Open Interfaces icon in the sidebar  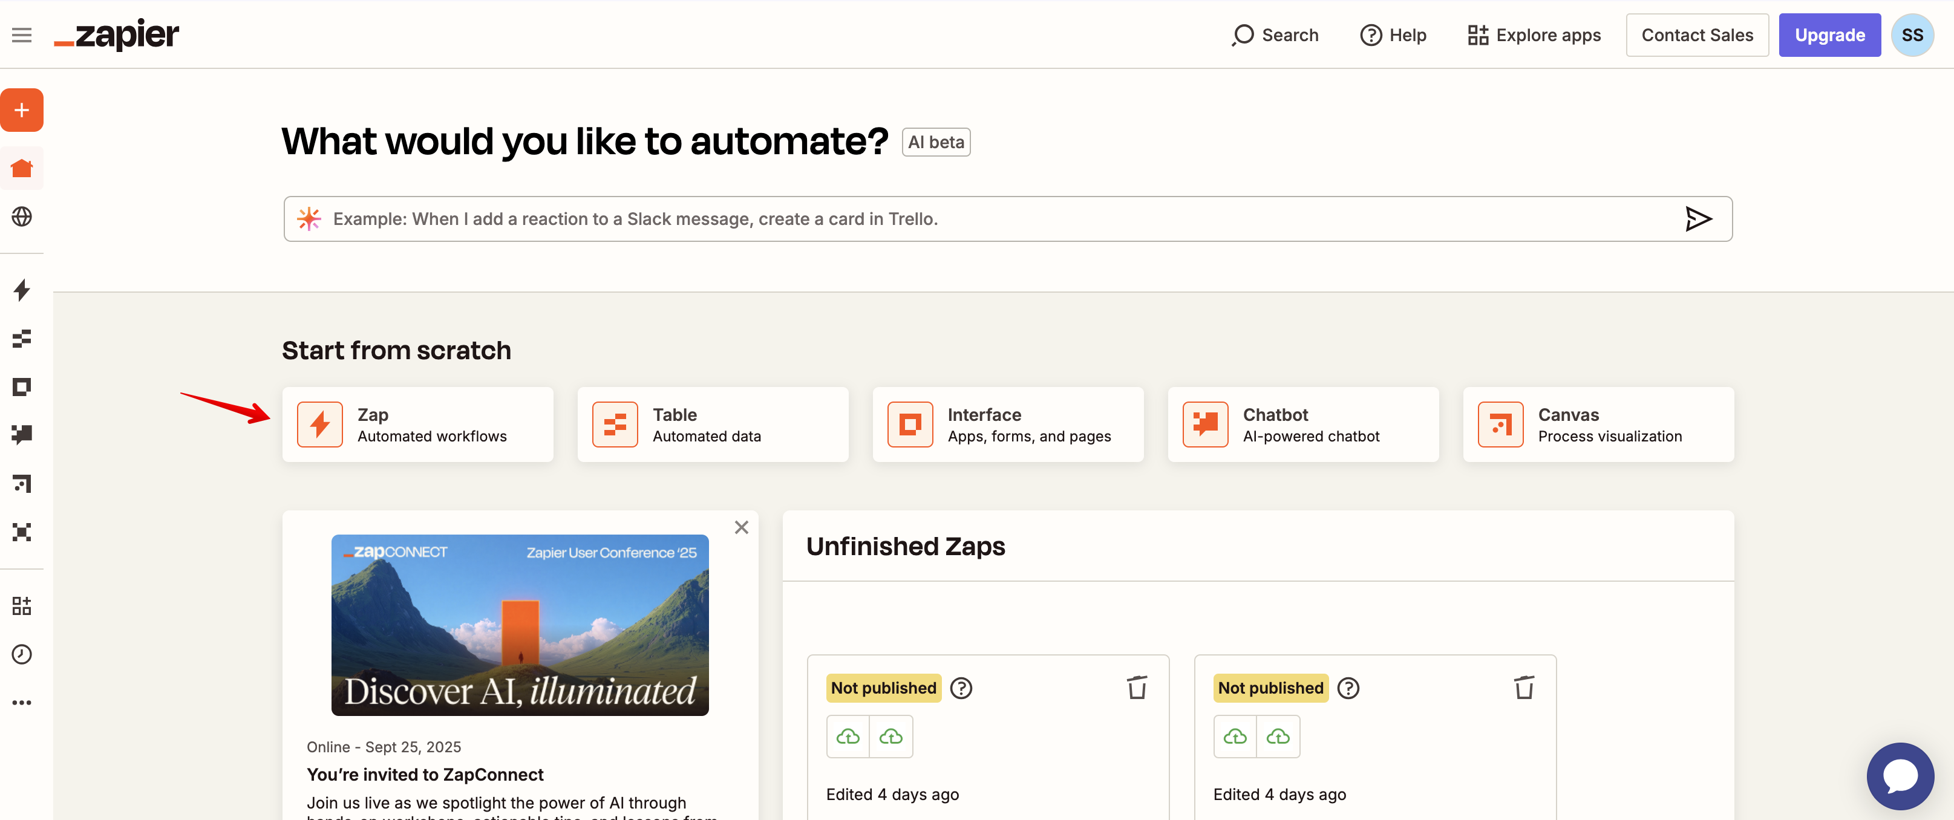[x=22, y=387]
